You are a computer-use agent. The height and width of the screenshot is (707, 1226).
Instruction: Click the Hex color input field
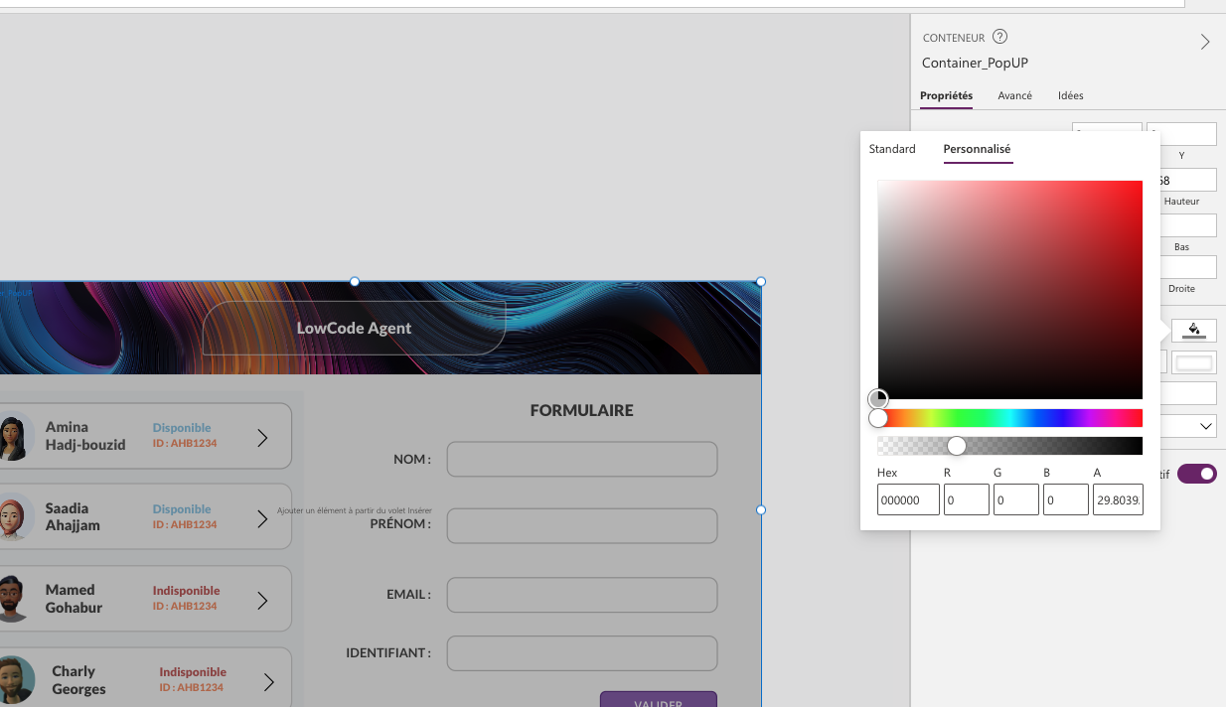coord(907,500)
